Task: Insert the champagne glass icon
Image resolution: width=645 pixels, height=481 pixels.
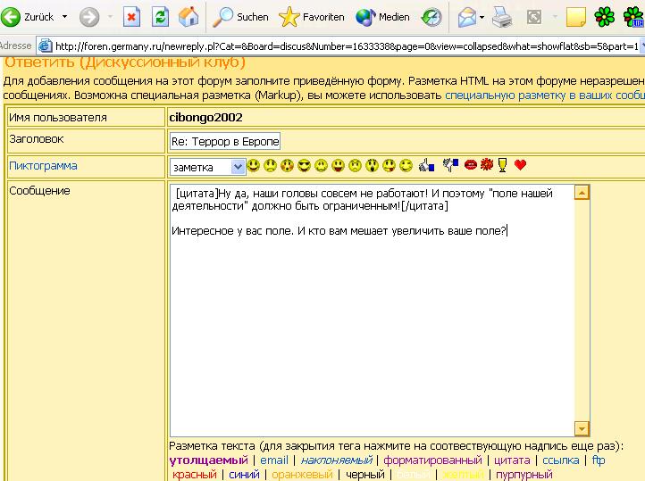Action: click(502, 165)
